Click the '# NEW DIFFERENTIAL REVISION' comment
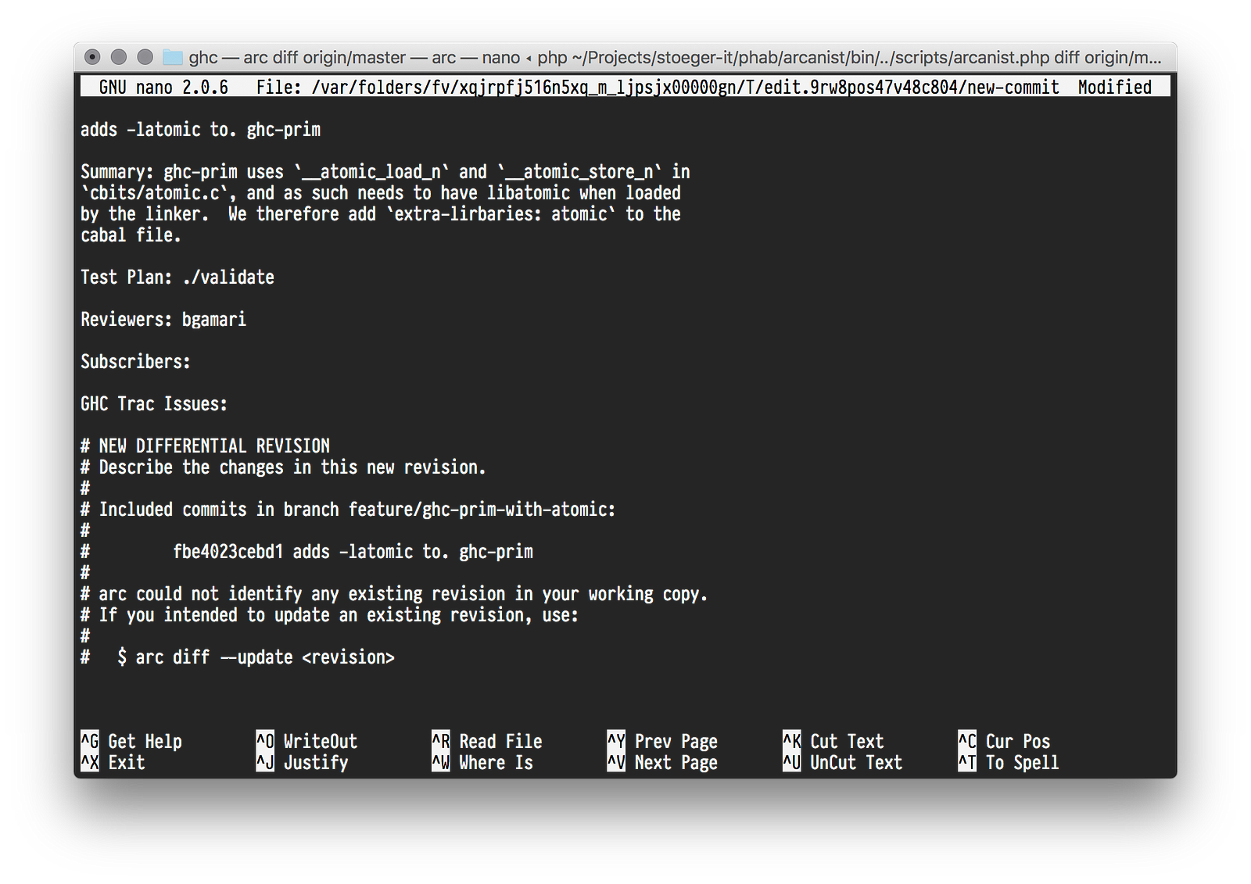The width and height of the screenshot is (1251, 884). click(x=205, y=446)
